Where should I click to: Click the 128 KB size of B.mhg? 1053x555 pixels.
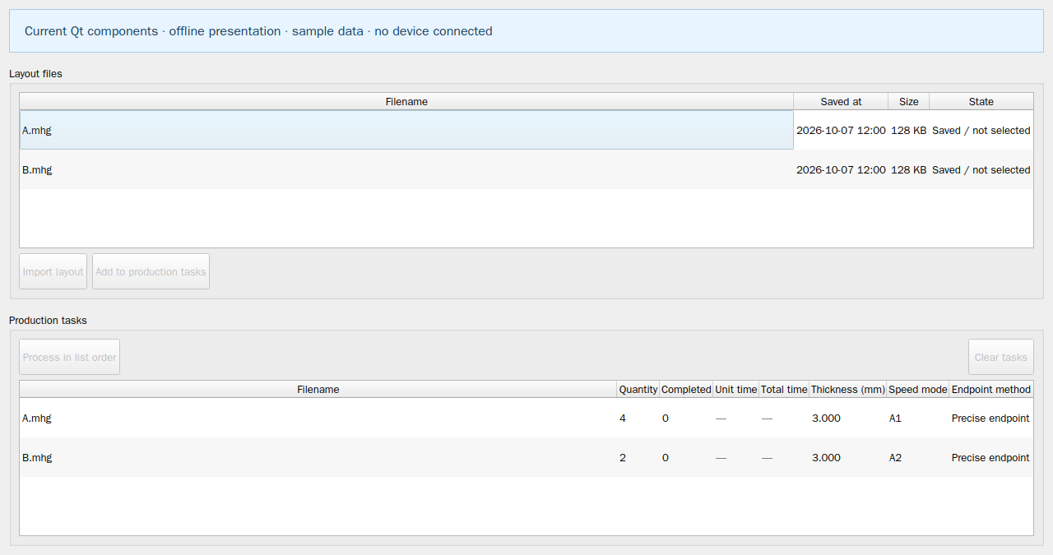click(x=908, y=169)
